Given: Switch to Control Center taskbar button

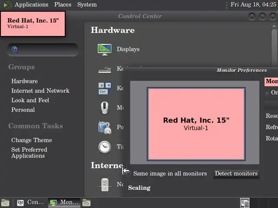Looking at the screenshot, I should (30, 203).
